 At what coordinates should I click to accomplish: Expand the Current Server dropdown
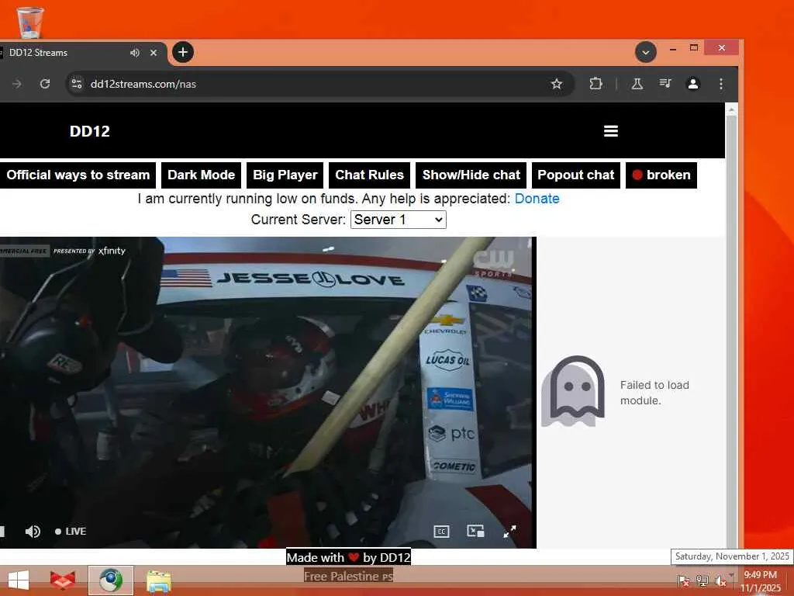[398, 220]
